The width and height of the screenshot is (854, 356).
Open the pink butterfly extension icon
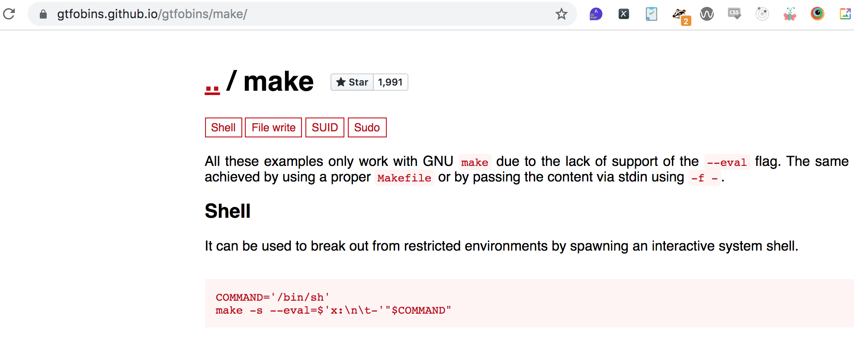coord(790,14)
